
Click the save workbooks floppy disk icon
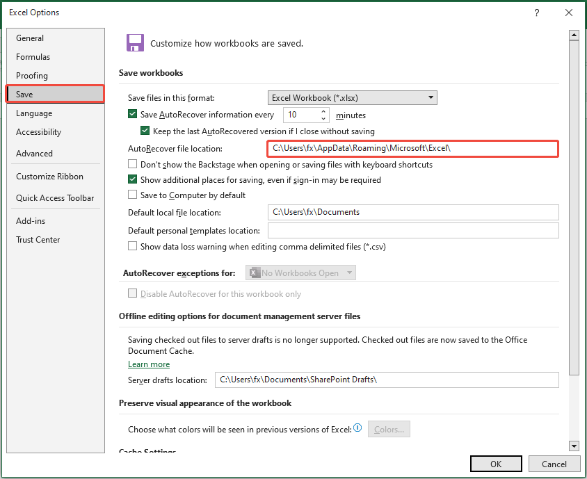[134, 42]
